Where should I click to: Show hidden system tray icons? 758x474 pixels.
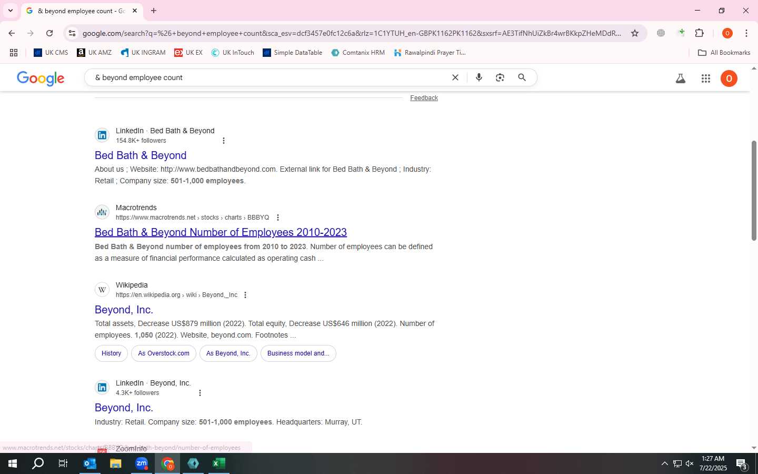664,463
